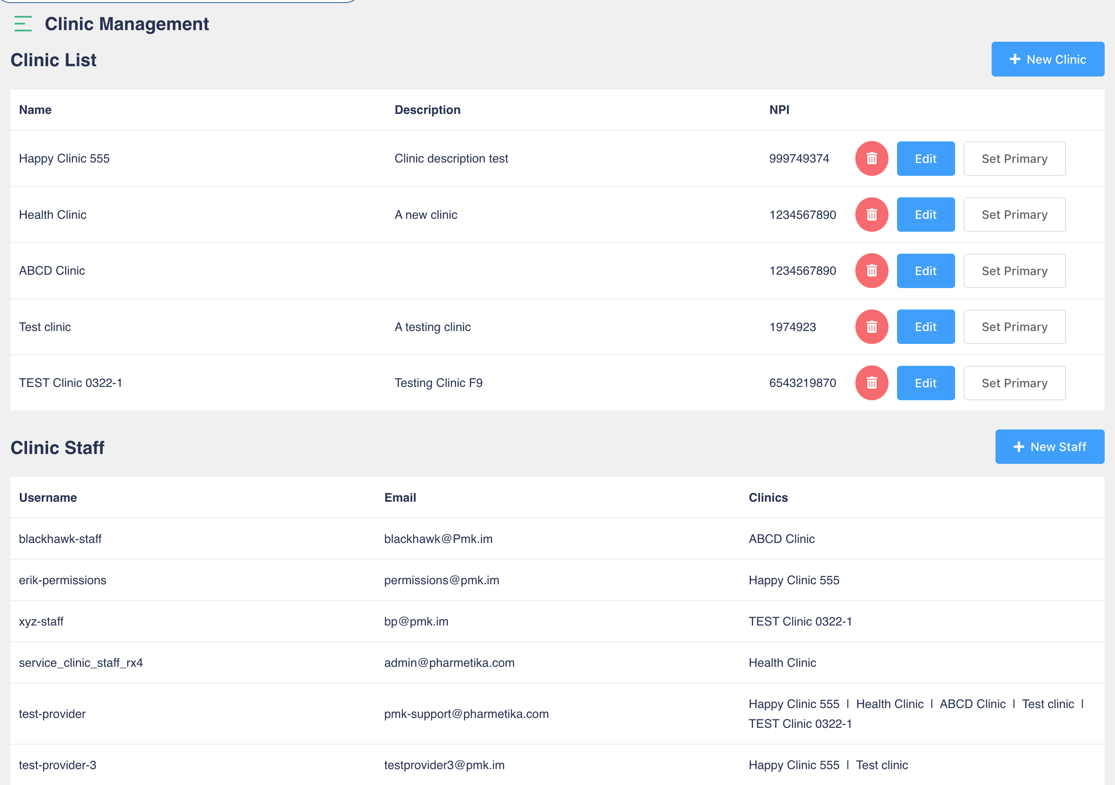This screenshot has width=1115, height=785.
Task: Edit the Health Clinic entry
Action: click(x=925, y=214)
